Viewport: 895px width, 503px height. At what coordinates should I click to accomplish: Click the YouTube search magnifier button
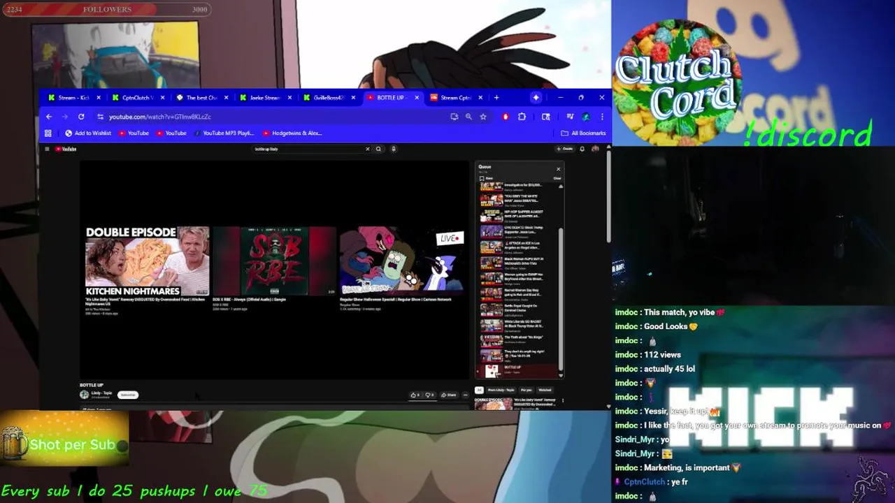pyautogui.click(x=378, y=149)
